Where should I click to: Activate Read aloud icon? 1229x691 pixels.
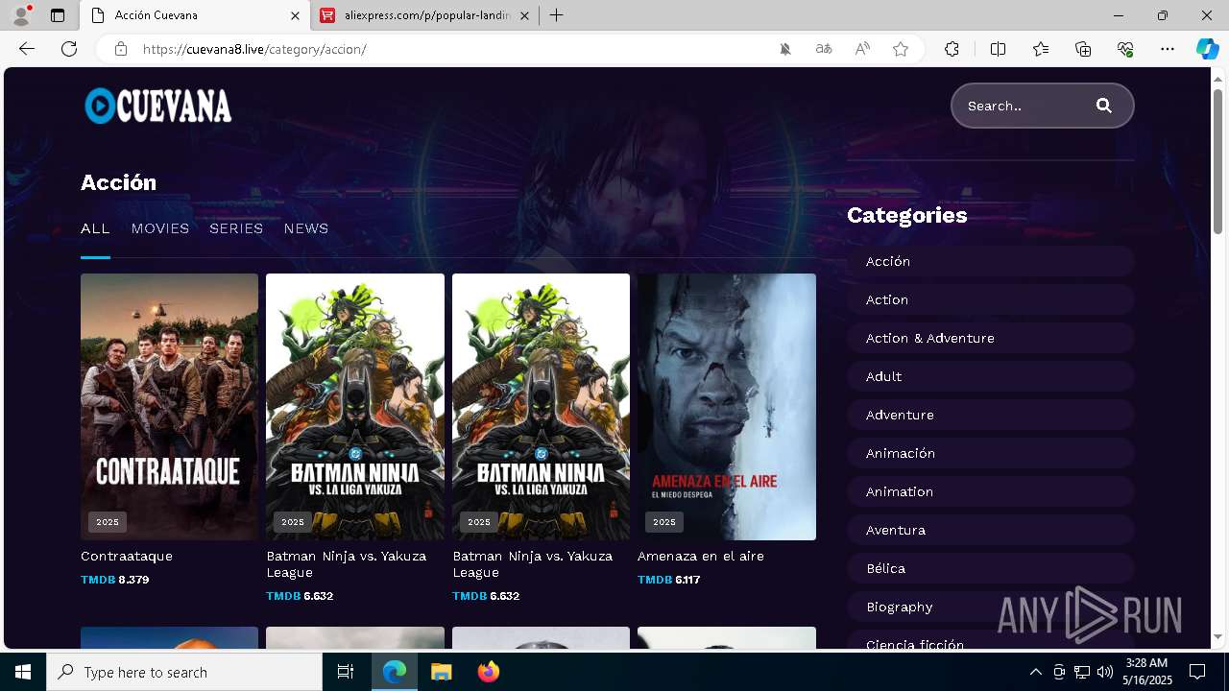coord(862,49)
